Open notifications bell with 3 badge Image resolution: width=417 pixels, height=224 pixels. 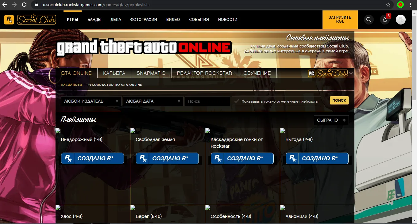385,19
